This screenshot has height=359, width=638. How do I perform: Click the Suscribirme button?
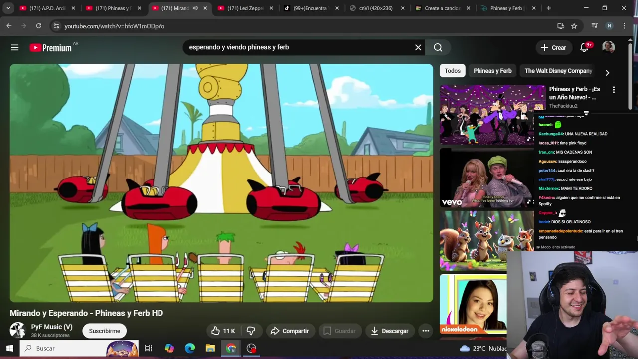coord(104,331)
